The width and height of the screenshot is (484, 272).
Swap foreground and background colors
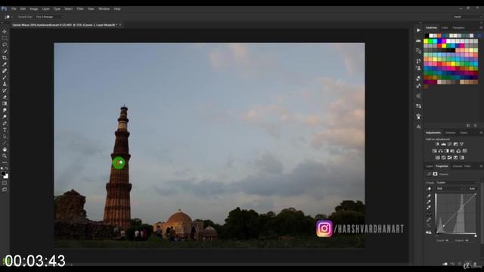[7, 168]
